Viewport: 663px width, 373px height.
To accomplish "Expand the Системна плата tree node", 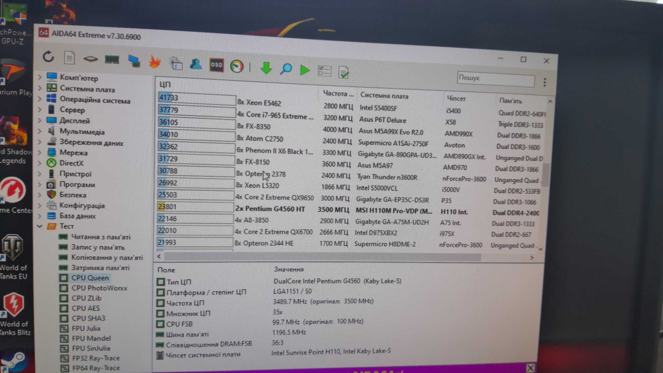I will [x=40, y=88].
